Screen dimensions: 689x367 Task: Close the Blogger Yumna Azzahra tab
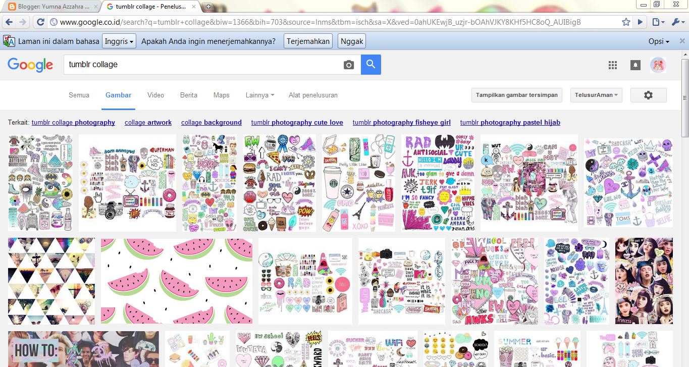tap(95, 7)
